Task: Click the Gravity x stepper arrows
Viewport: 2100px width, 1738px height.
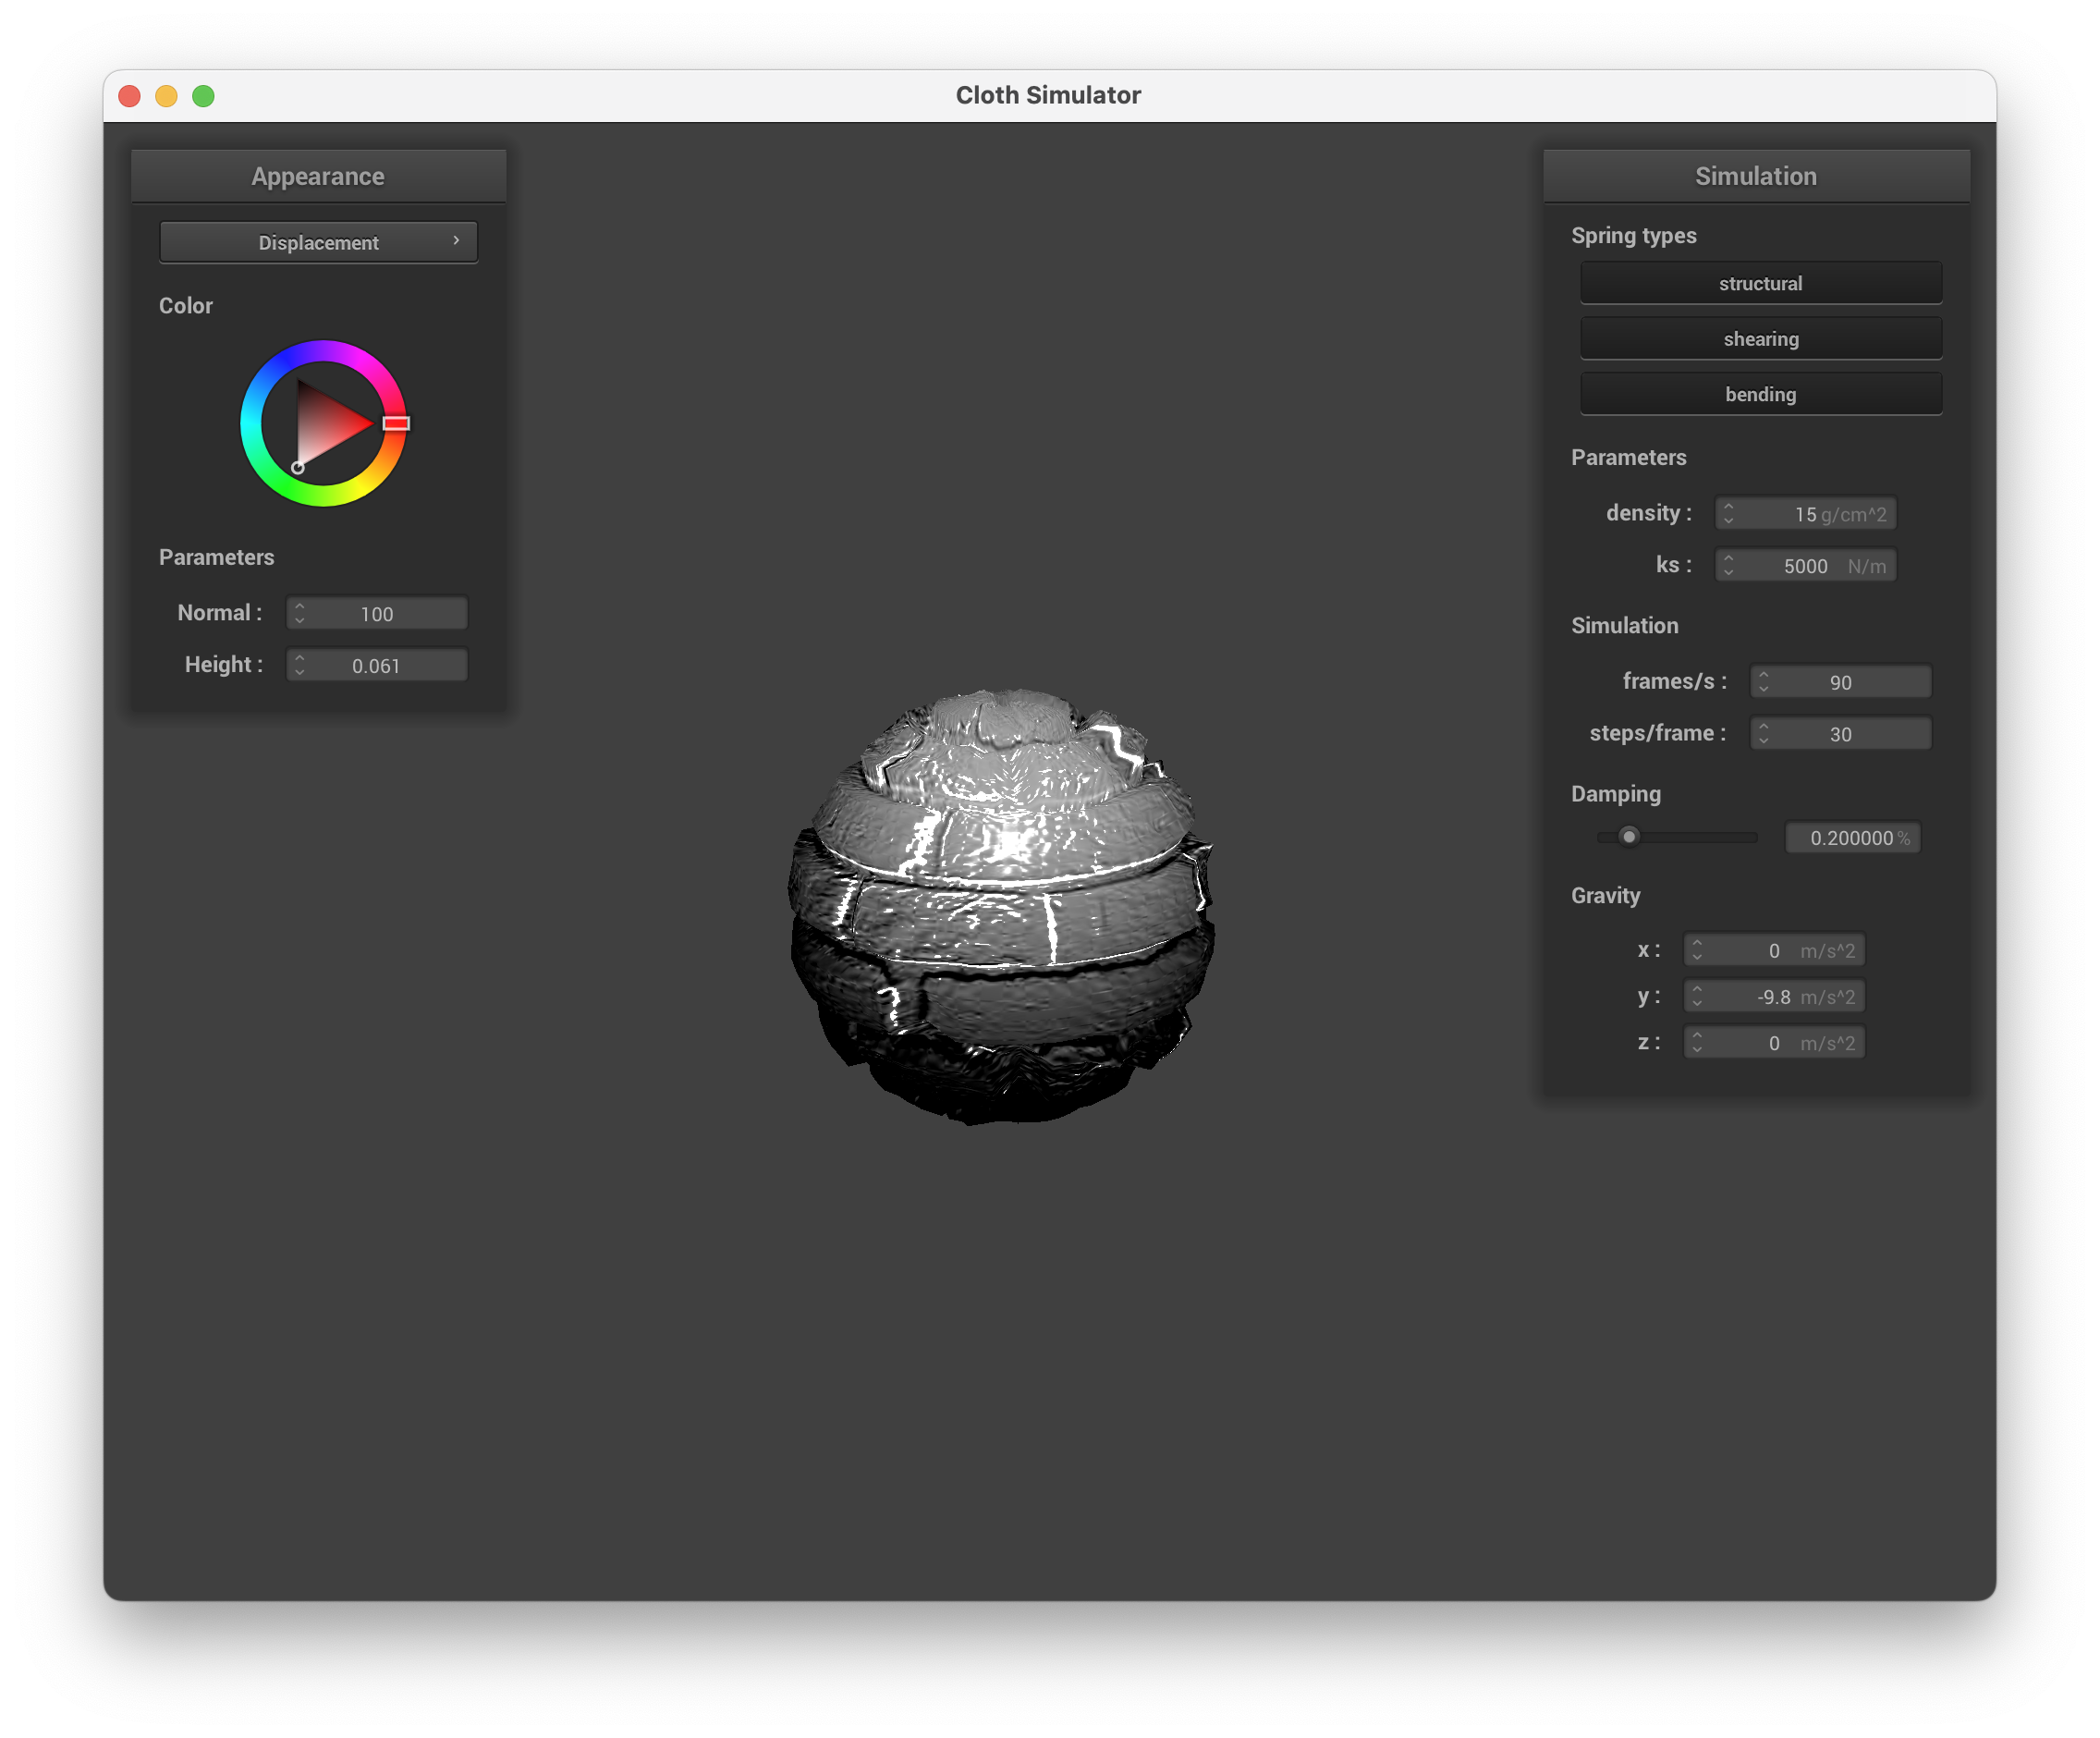Action: click(x=1697, y=950)
